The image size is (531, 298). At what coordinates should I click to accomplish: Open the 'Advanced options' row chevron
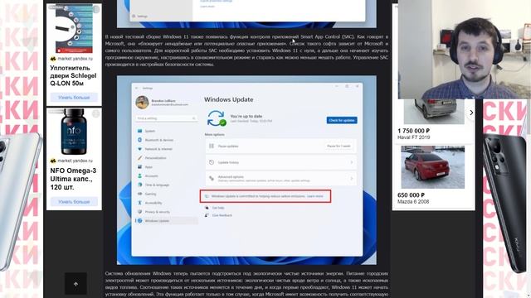tap(352, 179)
